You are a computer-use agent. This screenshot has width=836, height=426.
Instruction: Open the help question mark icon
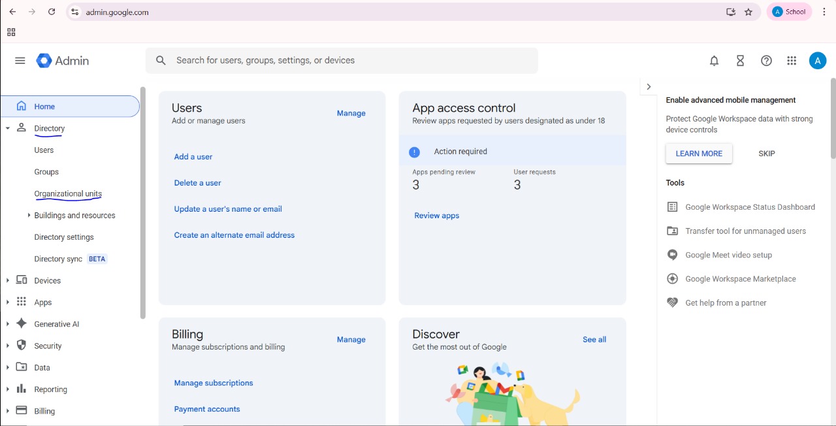(766, 61)
